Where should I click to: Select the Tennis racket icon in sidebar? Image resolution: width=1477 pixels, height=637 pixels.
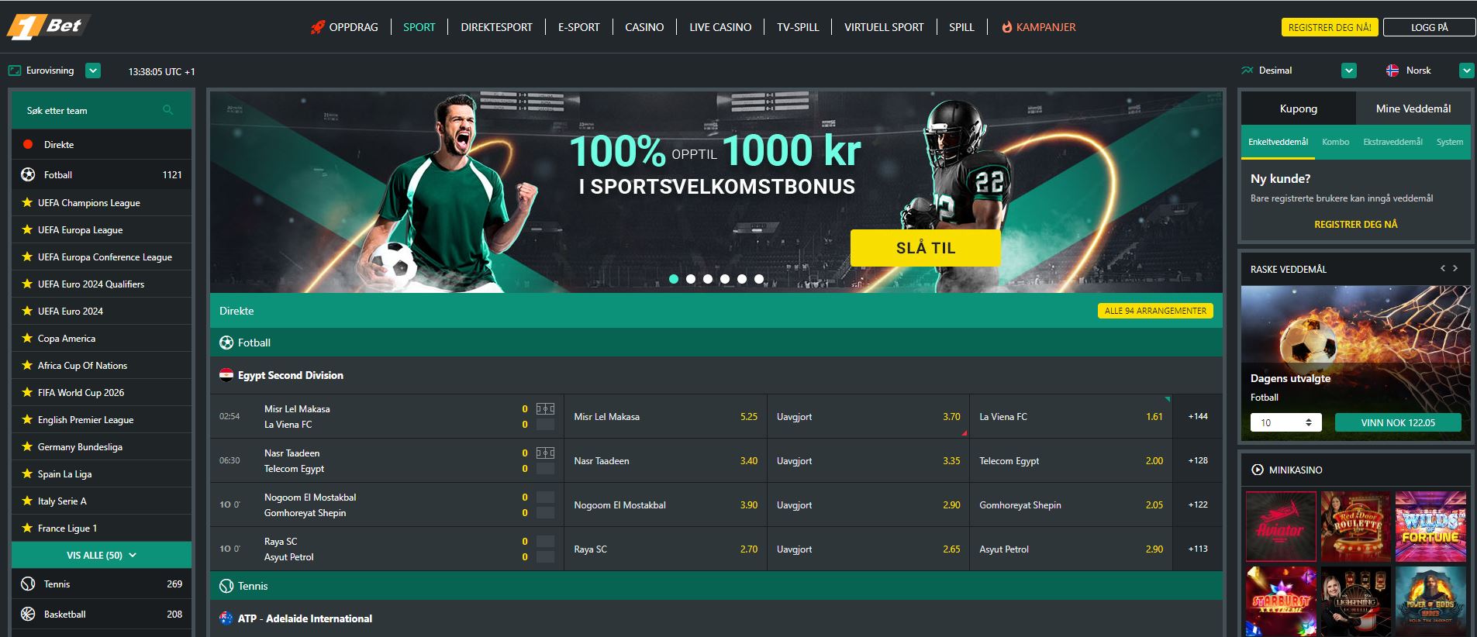tap(28, 584)
